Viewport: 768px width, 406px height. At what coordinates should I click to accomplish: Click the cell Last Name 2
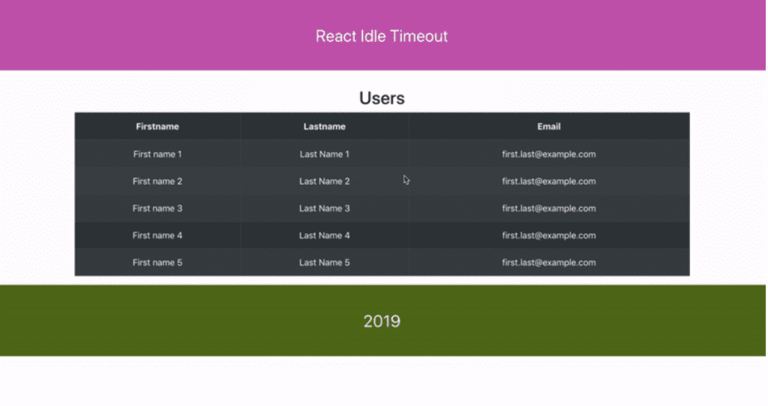click(324, 181)
